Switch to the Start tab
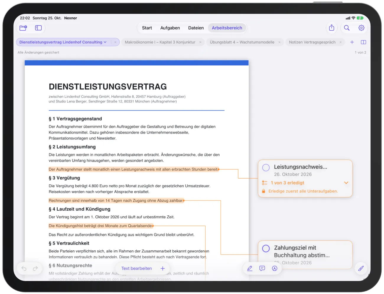This screenshot has height=294, width=384. [147, 28]
